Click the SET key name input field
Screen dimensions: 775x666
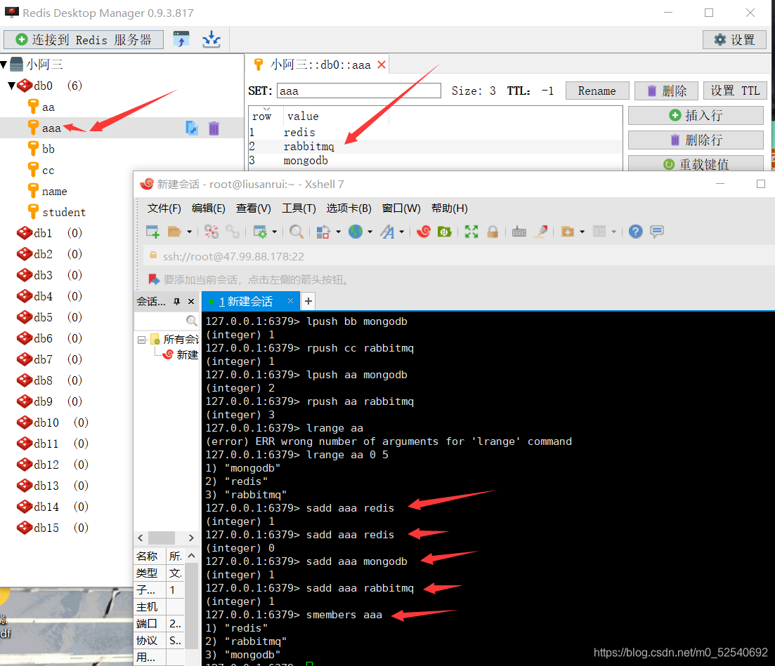(359, 91)
